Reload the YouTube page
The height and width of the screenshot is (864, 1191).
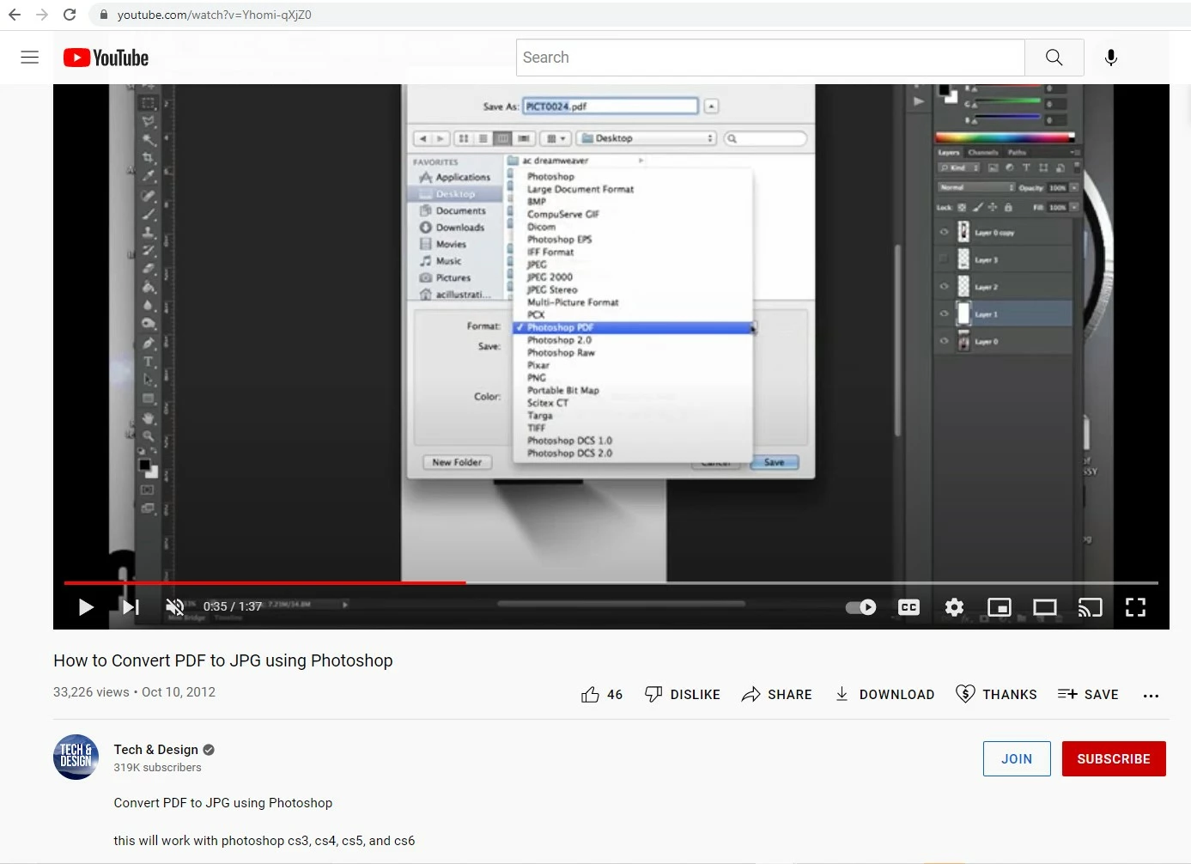[x=70, y=15]
